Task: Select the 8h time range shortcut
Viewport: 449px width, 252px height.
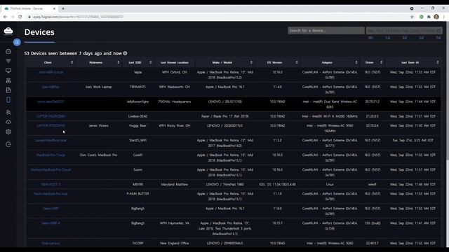Action: (370, 38)
